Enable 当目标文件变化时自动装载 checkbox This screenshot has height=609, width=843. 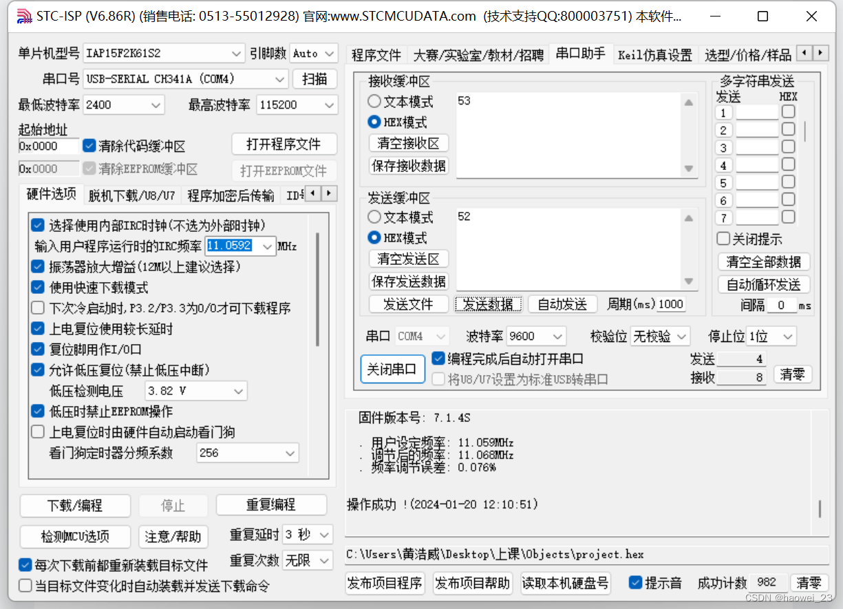(x=25, y=586)
